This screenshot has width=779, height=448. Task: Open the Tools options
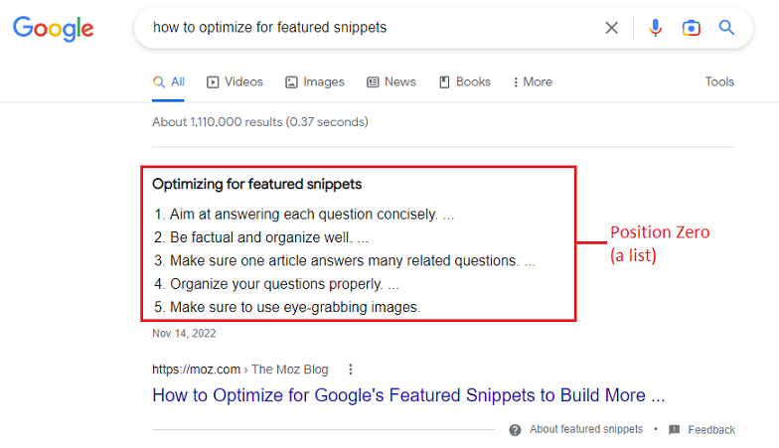click(x=719, y=81)
